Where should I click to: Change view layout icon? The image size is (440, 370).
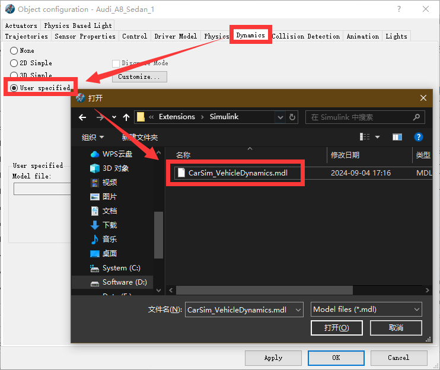tap(365, 137)
